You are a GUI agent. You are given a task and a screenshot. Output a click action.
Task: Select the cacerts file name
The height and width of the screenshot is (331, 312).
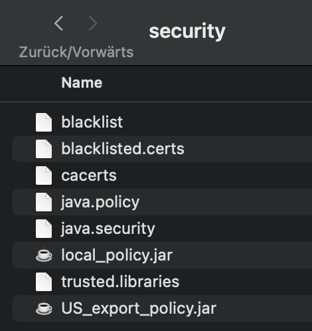tap(89, 175)
